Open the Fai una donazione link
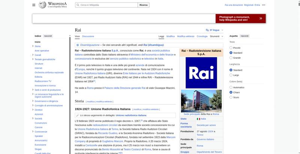Viewport: 300px width, 154px height. pyautogui.click(x=234, y=5)
